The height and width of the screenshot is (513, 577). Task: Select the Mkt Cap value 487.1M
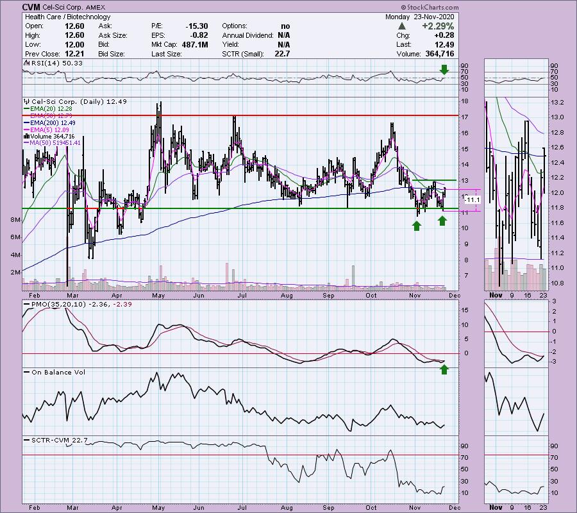click(195, 44)
